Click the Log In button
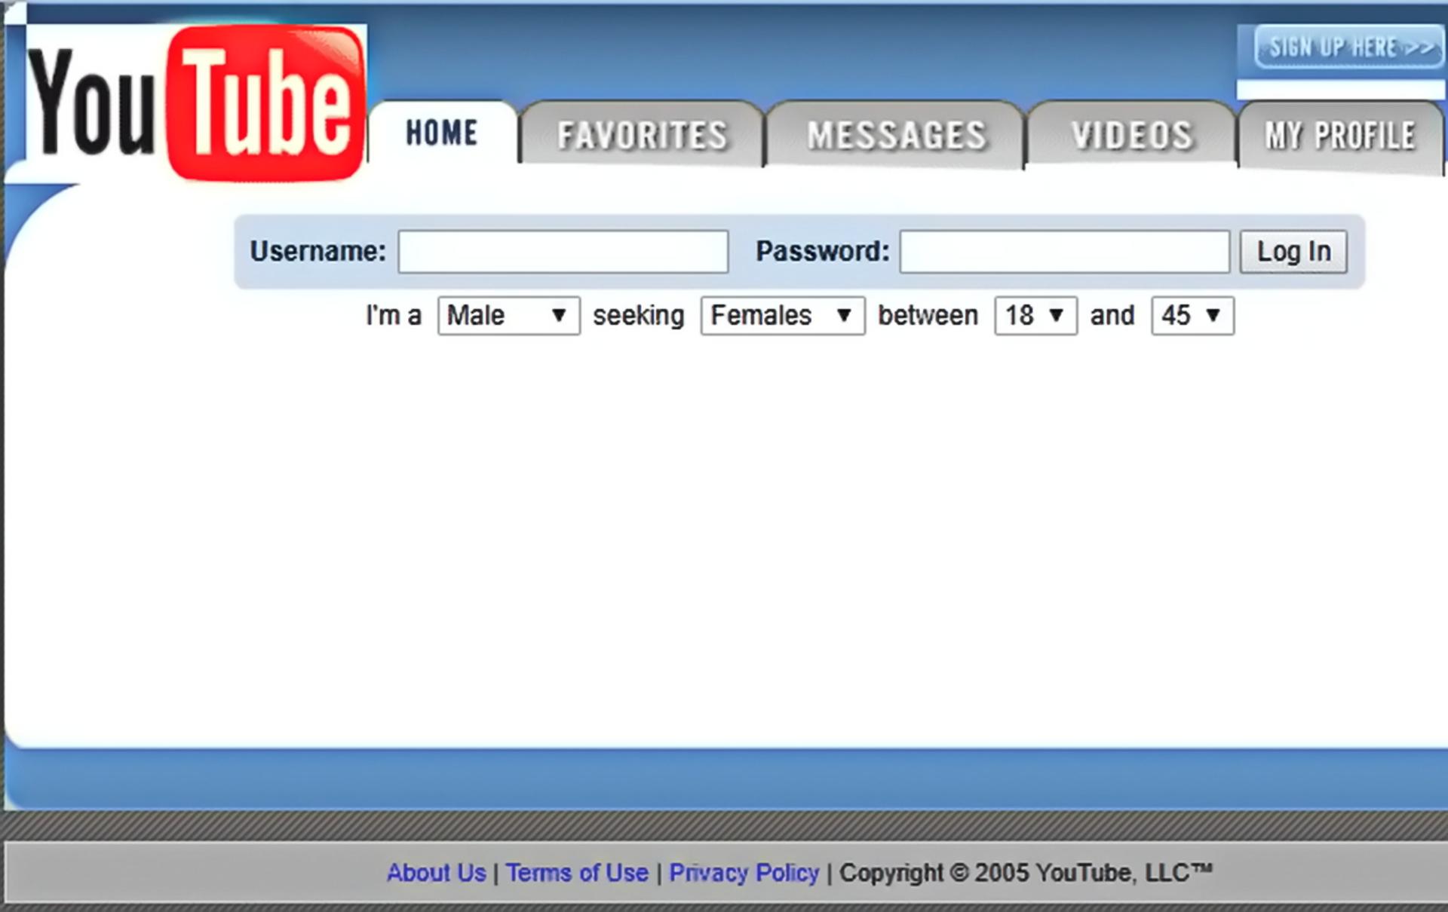 [1293, 252]
